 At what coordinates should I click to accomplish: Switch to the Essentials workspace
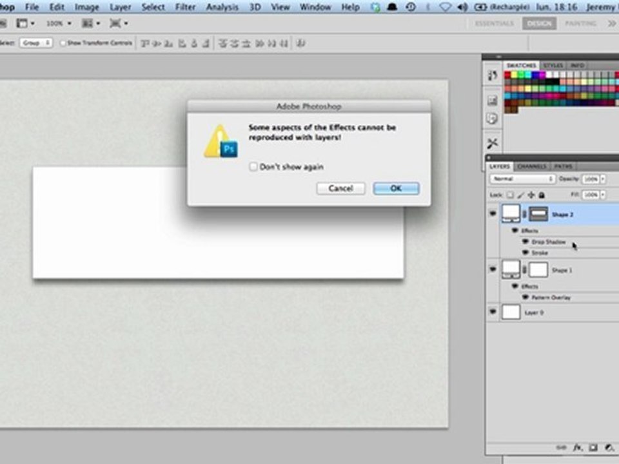tap(495, 24)
